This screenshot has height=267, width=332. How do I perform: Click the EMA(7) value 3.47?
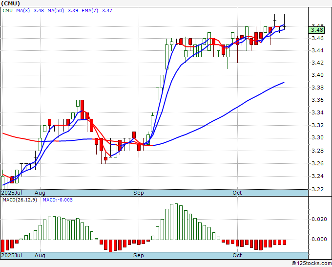point(107,11)
